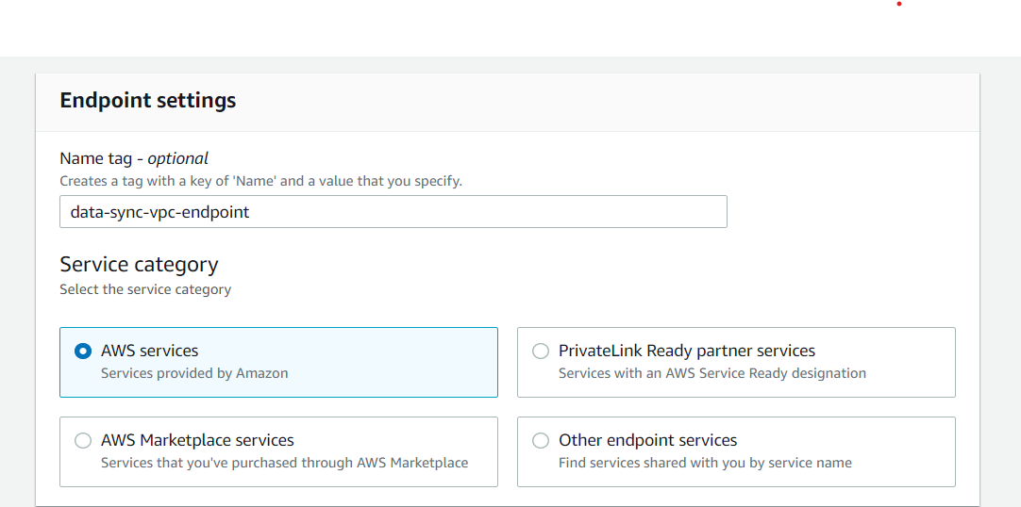The width and height of the screenshot is (1021, 507).
Task: Click the 'AWS Marketplace services' title text
Action: click(197, 441)
